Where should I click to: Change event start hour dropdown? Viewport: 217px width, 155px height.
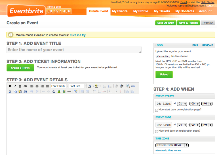pyautogui.click(x=182, y=104)
